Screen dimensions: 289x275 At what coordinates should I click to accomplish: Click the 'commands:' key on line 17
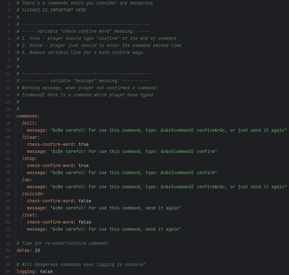[x=28, y=116]
